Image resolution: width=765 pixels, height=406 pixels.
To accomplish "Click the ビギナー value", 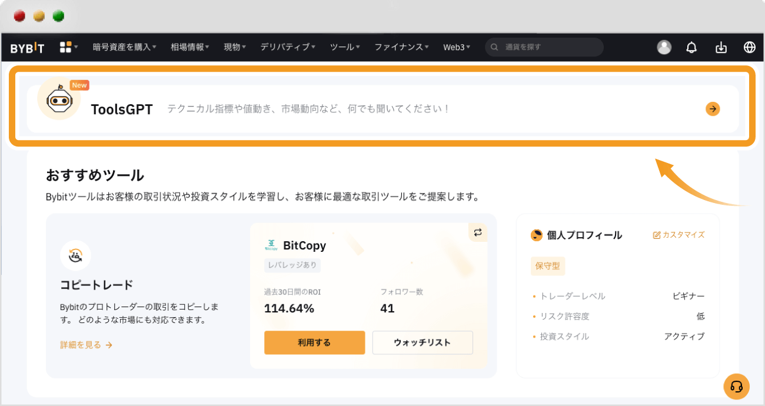I will (x=688, y=296).
